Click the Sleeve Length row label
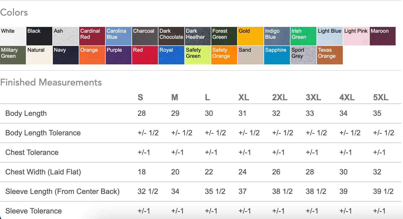 (x=62, y=192)
